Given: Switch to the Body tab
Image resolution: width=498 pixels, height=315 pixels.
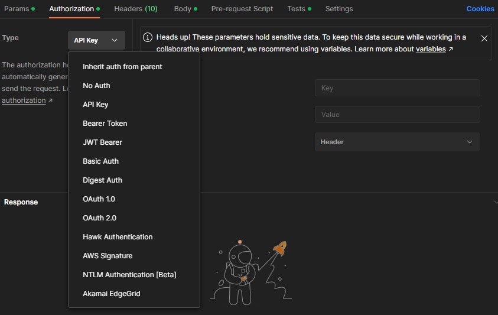Looking at the screenshot, I should click(x=185, y=9).
